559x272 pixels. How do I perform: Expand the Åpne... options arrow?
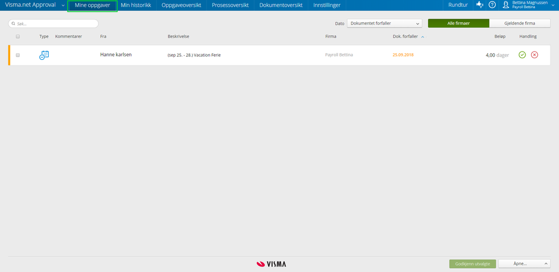[546, 264]
